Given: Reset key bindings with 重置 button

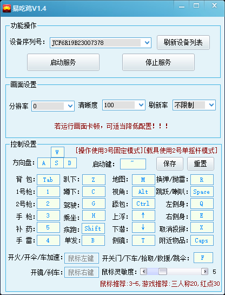Looking at the screenshot, I should [x=200, y=163].
